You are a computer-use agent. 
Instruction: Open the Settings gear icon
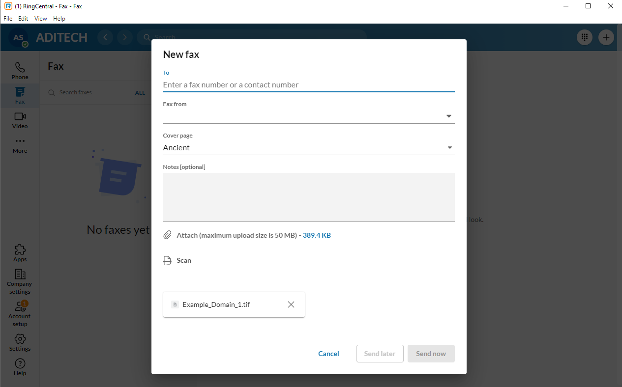(x=20, y=342)
